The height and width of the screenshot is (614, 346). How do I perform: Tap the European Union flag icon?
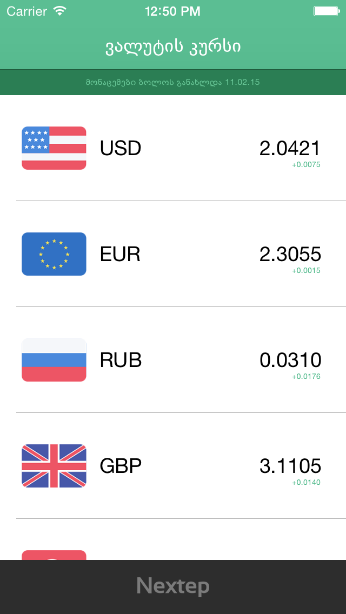tap(54, 254)
